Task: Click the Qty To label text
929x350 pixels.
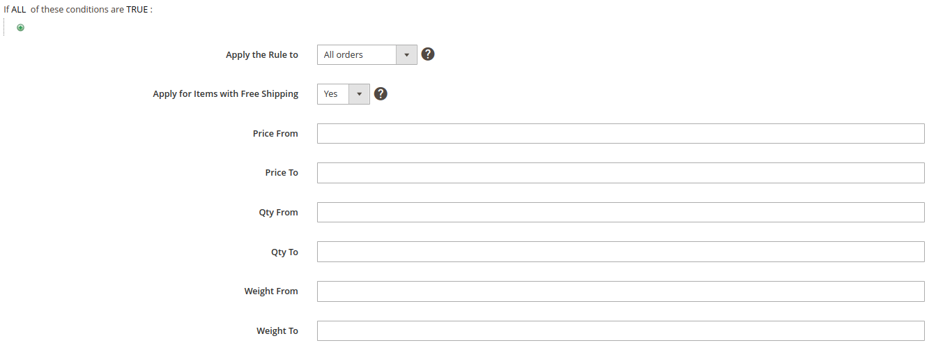Action: coord(284,252)
